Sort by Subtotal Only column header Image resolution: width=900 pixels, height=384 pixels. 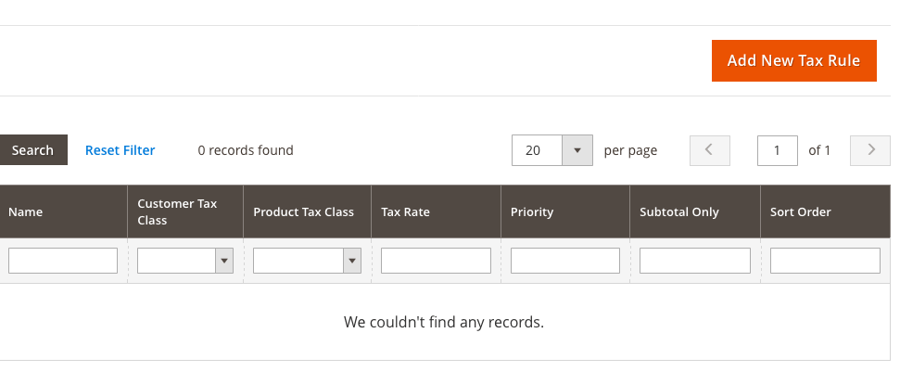tap(695, 211)
